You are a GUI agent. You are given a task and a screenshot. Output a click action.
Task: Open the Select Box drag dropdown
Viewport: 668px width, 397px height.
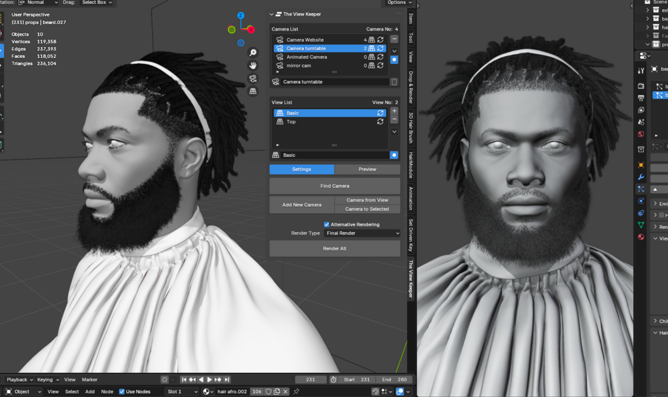[97, 3]
